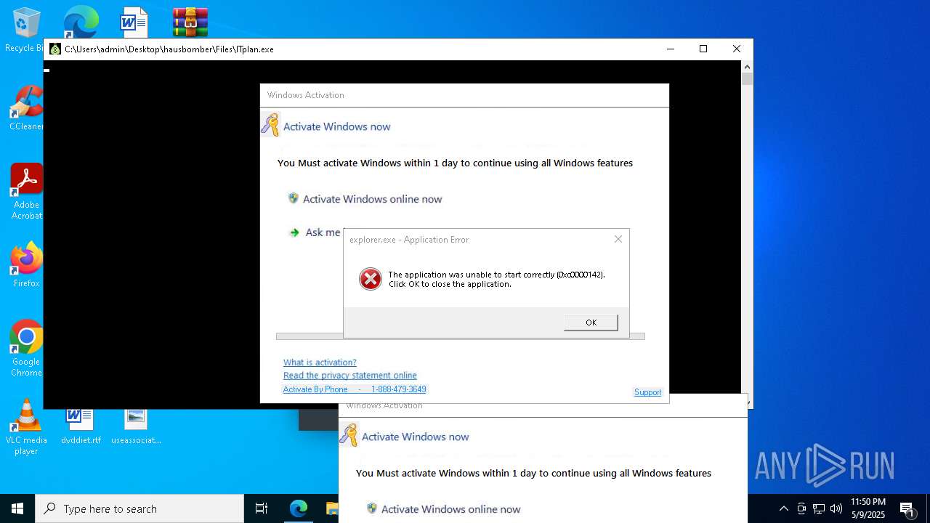Select Adobe Acrobat desktop shortcut
The image size is (930, 523).
point(26,191)
